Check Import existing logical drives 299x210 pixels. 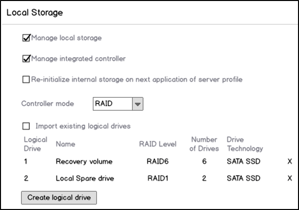(x=26, y=126)
